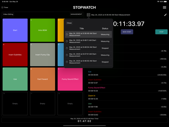Click the STOPWATCH heading
The image size is (169, 127).
tap(85, 7)
